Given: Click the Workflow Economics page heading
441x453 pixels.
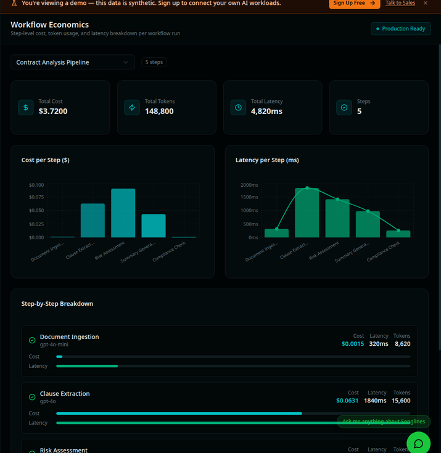Looking at the screenshot, I should (50, 25).
